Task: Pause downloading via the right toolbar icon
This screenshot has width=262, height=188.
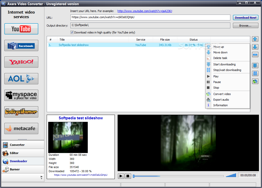Action: pos(255,73)
